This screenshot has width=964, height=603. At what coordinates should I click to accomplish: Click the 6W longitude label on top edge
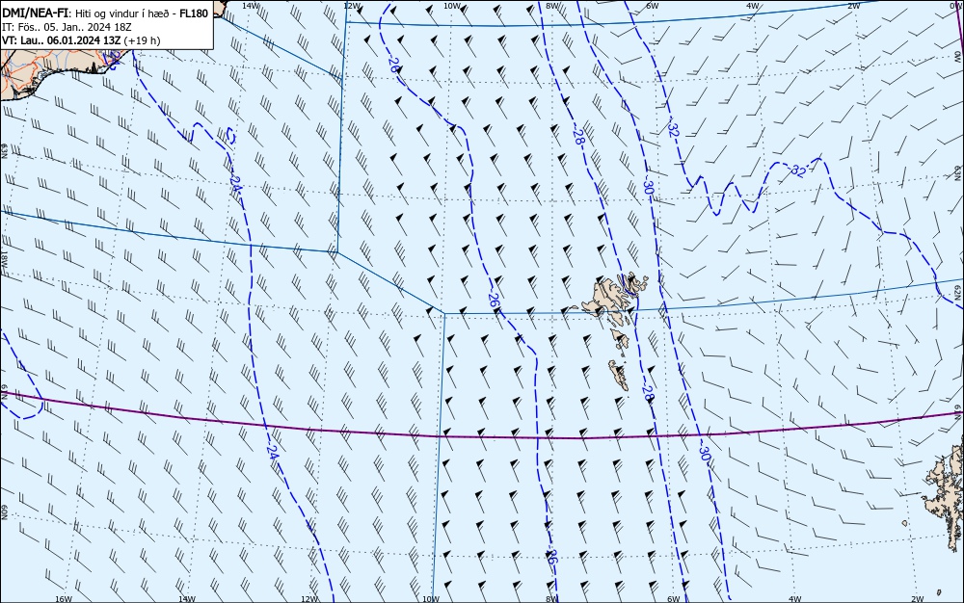[x=653, y=6]
